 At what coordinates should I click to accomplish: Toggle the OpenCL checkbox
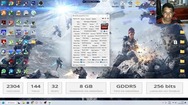pos(81,60)
